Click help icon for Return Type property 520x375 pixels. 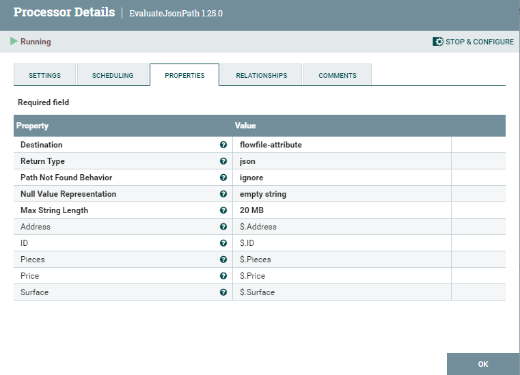pyautogui.click(x=223, y=161)
